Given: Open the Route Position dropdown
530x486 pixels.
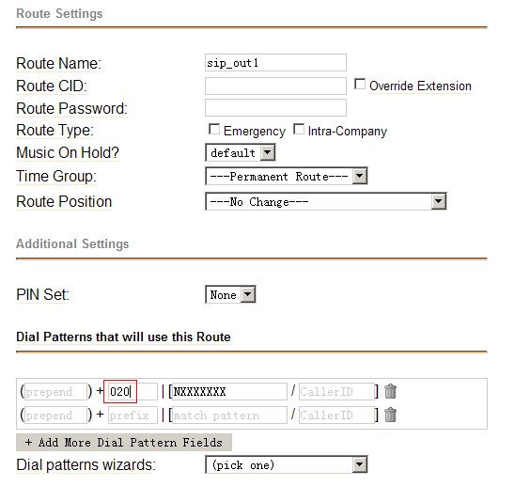Looking at the screenshot, I should click(x=325, y=201).
